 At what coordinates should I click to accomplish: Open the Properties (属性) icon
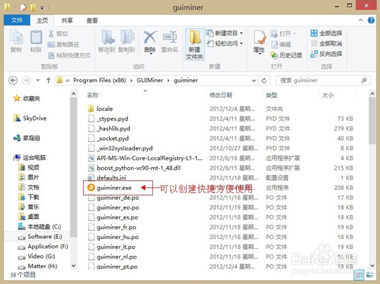[259, 41]
